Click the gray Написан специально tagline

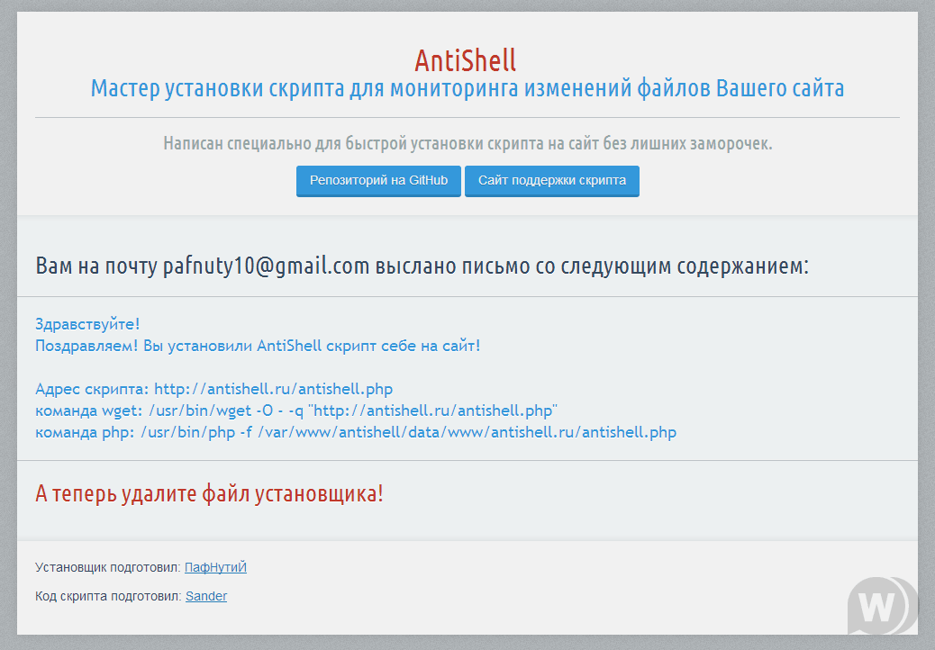[x=467, y=143]
